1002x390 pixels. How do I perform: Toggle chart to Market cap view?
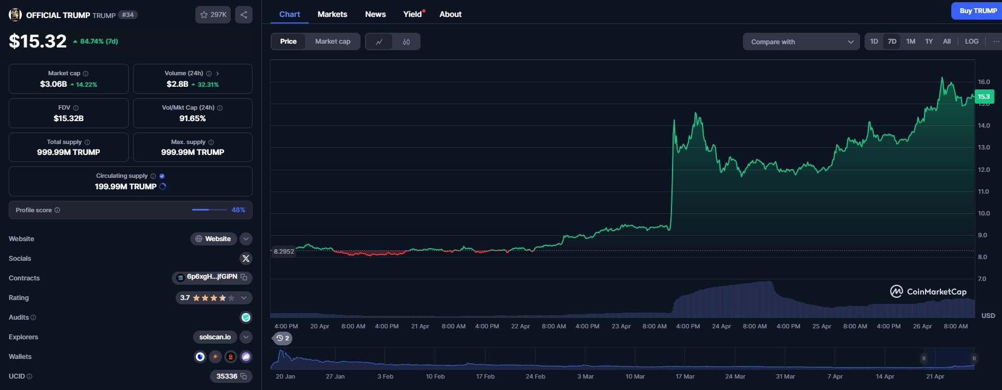pyautogui.click(x=332, y=41)
